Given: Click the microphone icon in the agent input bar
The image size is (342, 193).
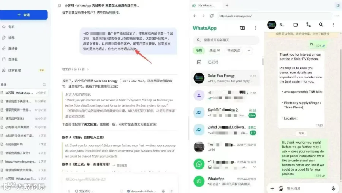Looking at the screenshot, I should (x=163, y=191).
